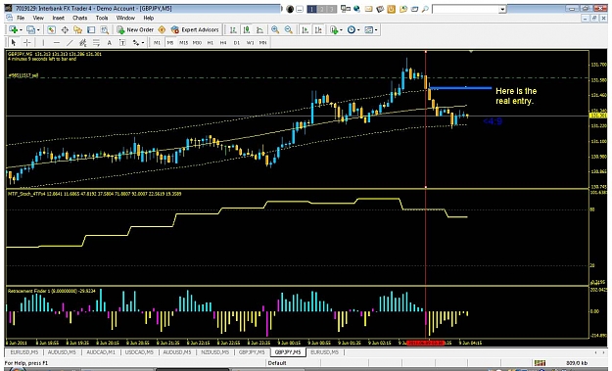Show the Terminal window icon
This screenshot has width=612, height=371.
(91, 29)
